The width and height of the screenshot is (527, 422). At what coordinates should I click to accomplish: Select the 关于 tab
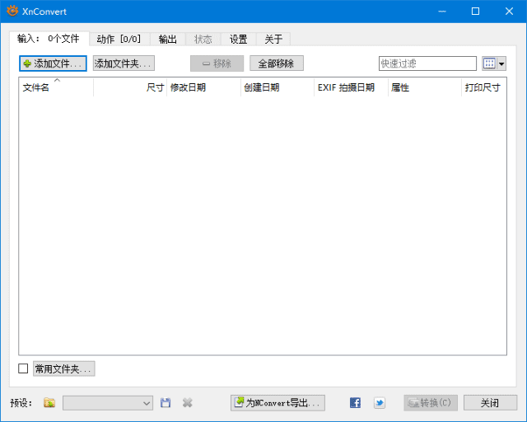[273, 39]
